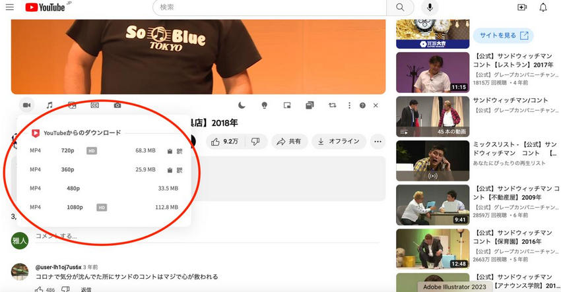Click the 共有 share button
Screen dimensions: 561x292
[289, 142]
